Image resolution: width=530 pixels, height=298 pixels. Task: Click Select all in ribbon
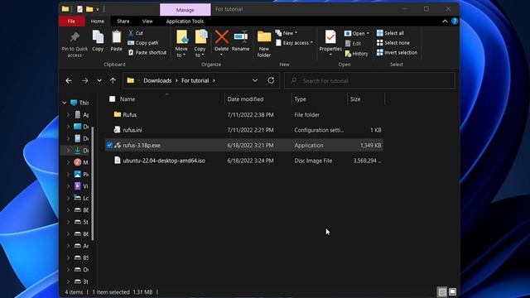(390, 33)
